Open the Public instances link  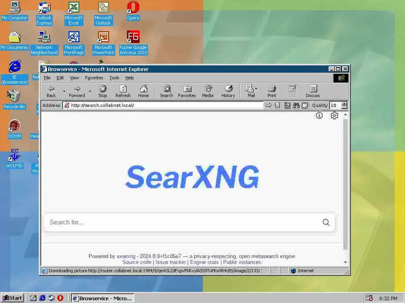242,262
